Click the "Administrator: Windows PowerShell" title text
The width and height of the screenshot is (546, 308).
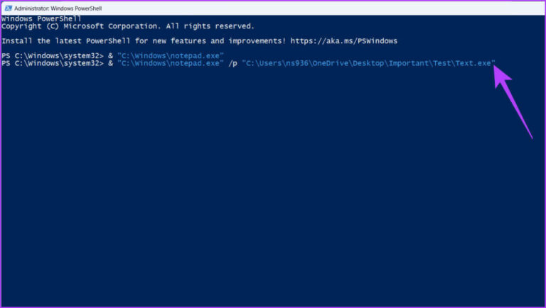pos(55,6)
